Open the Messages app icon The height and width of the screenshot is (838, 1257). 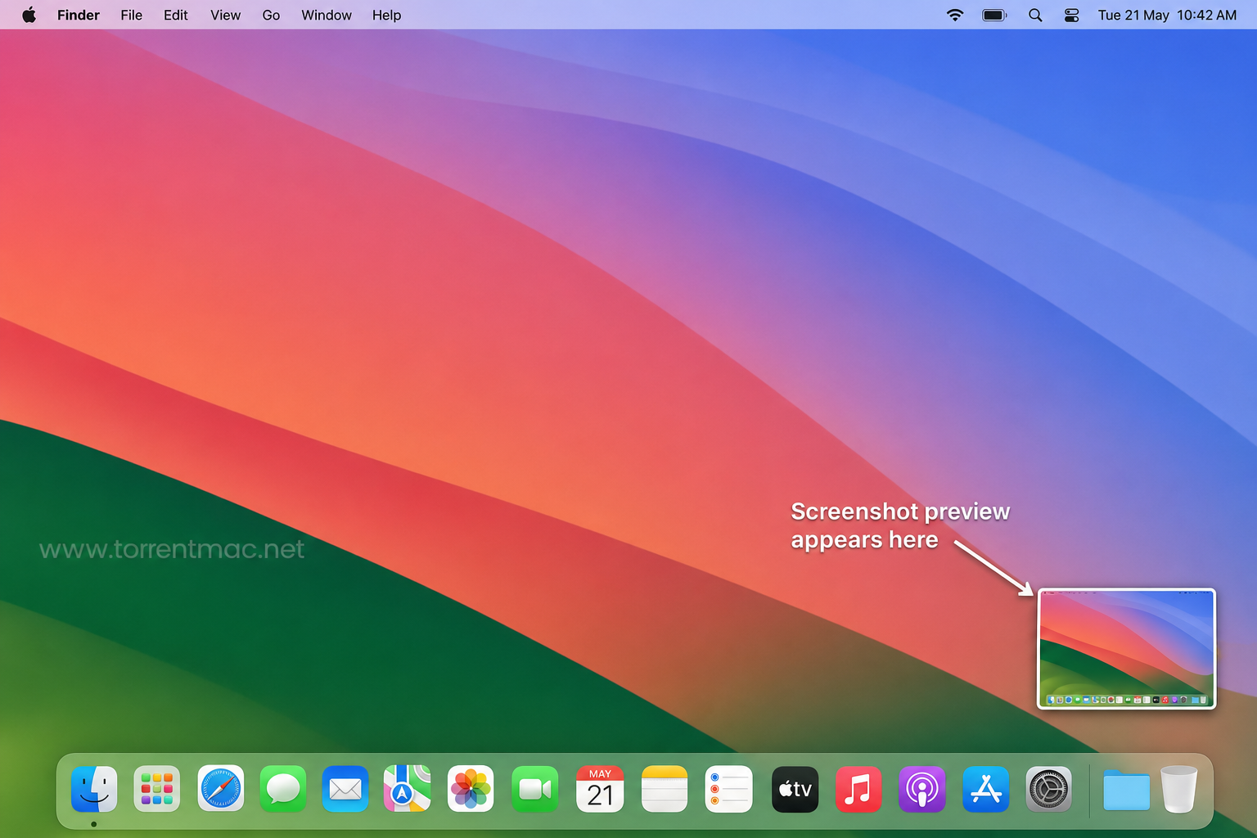(x=283, y=789)
